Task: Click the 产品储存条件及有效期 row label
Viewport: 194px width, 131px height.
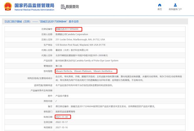Action: click(x=41, y=91)
